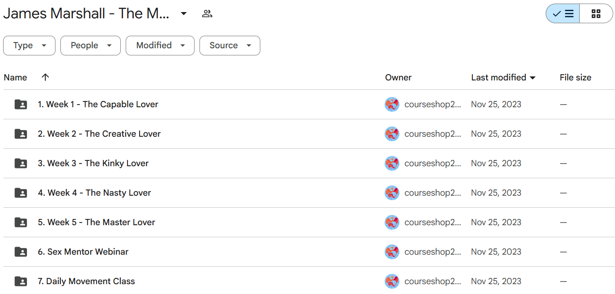Screen dimensions: 615x294
Task: Click the shared folder icon for Week 3
Action: (x=21, y=164)
